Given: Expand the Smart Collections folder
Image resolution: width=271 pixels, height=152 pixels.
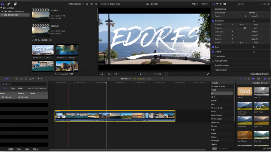Looking at the screenshot, I should pos(2,12).
